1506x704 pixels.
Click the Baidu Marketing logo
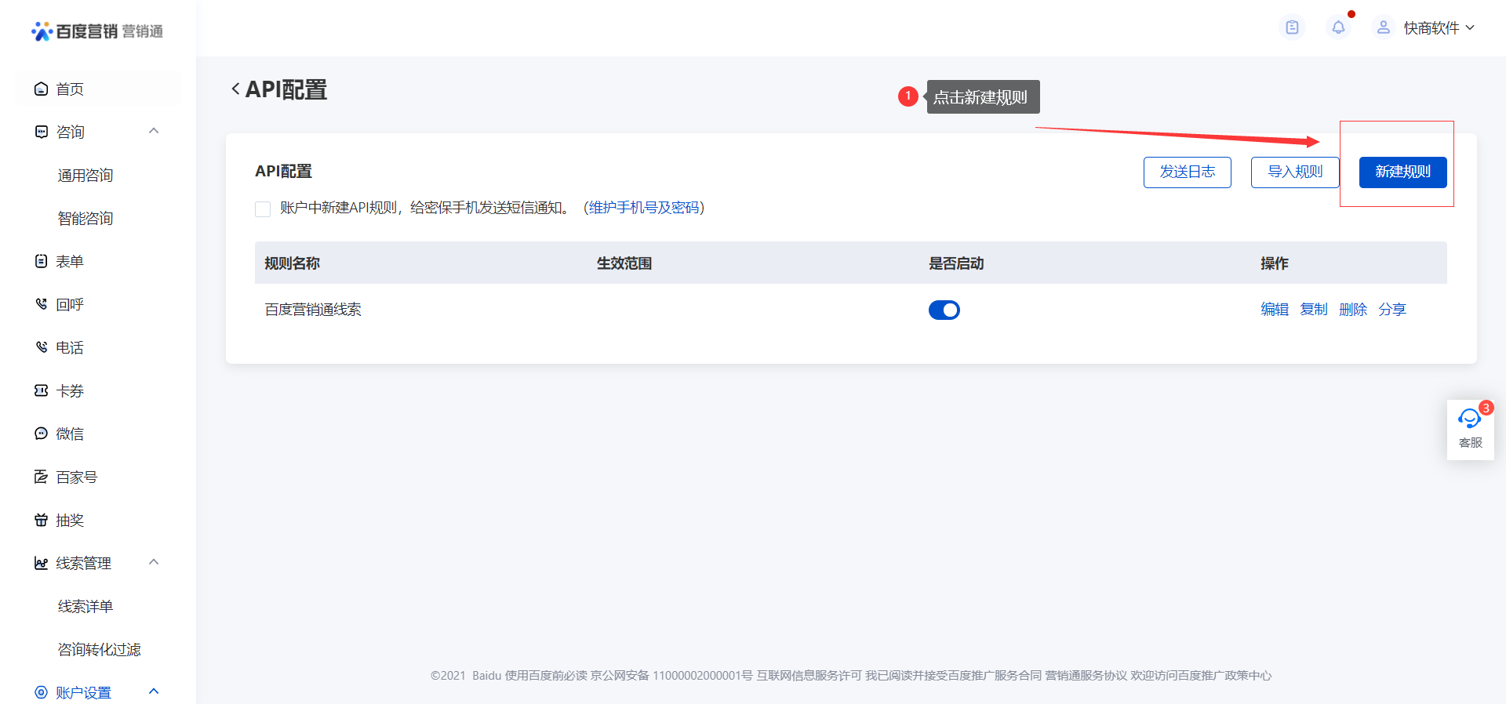coord(96,31)
